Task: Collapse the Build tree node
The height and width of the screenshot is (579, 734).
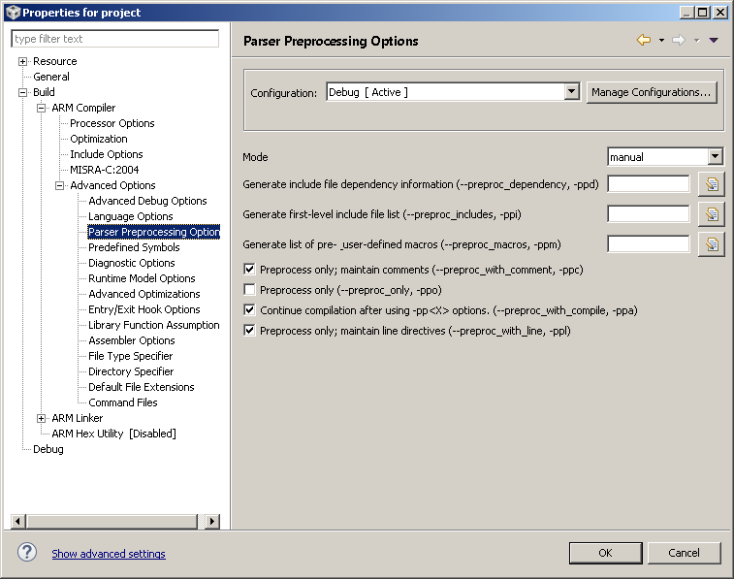Action: tap(22, 92)
